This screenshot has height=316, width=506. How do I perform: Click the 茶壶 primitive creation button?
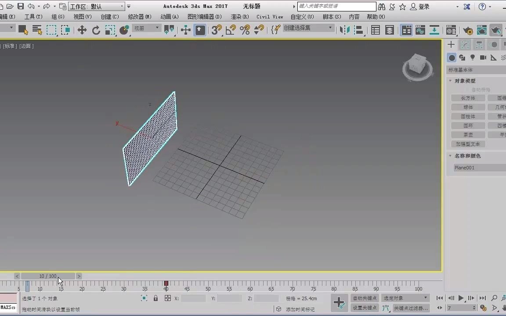[467, 135]
